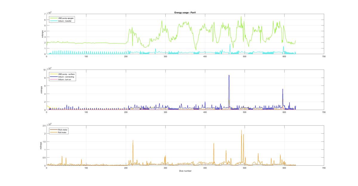Click the y-axis tick '10' in the middle plot
The width and height of the screenshot is (358, 186).
(x=44, y=70)
